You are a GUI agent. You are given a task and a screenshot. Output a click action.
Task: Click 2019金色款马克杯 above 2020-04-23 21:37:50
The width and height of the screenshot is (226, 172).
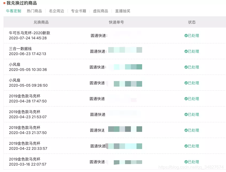25,128
